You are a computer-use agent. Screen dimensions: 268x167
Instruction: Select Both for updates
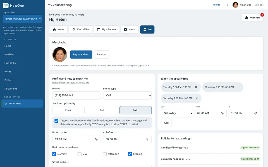(136, 110)
